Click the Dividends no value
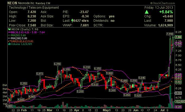 tap(112, 21)
